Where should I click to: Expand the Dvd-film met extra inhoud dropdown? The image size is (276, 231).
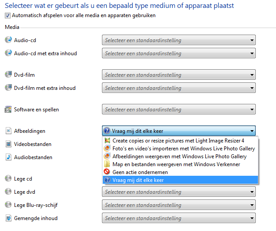pyautogui.click(x=179, y=88)
